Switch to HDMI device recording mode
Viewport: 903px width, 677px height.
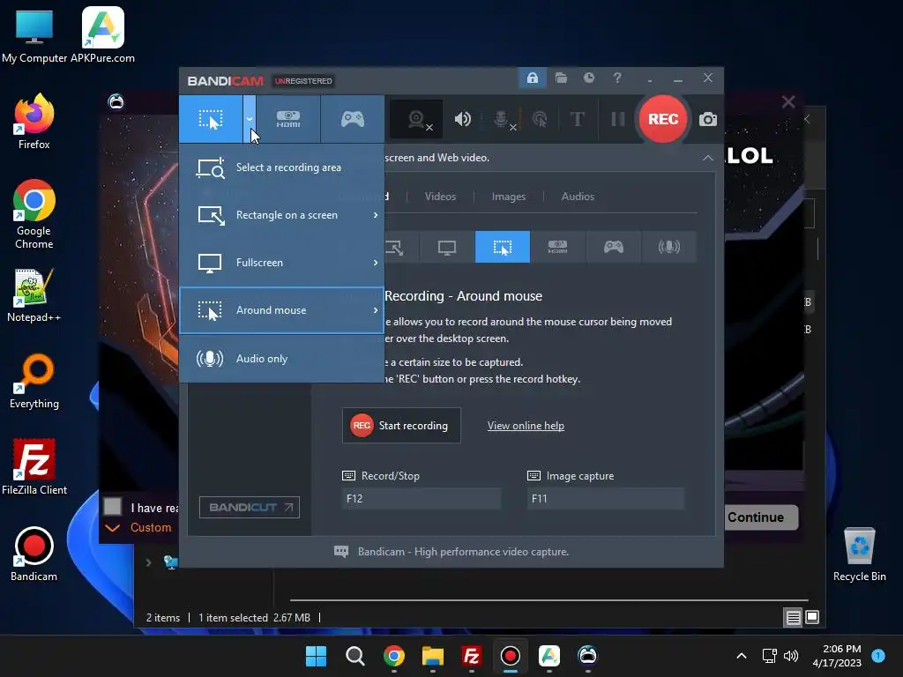pos(288,119)
